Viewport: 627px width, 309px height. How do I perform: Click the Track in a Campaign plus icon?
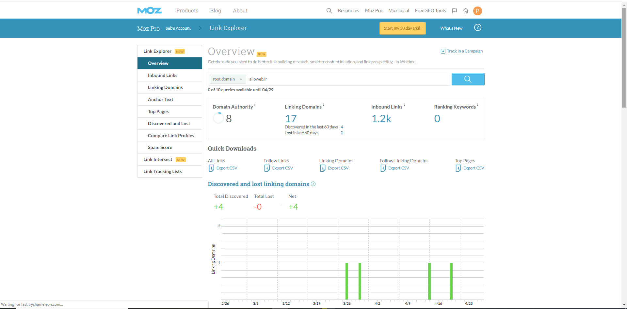pos(443,51)
